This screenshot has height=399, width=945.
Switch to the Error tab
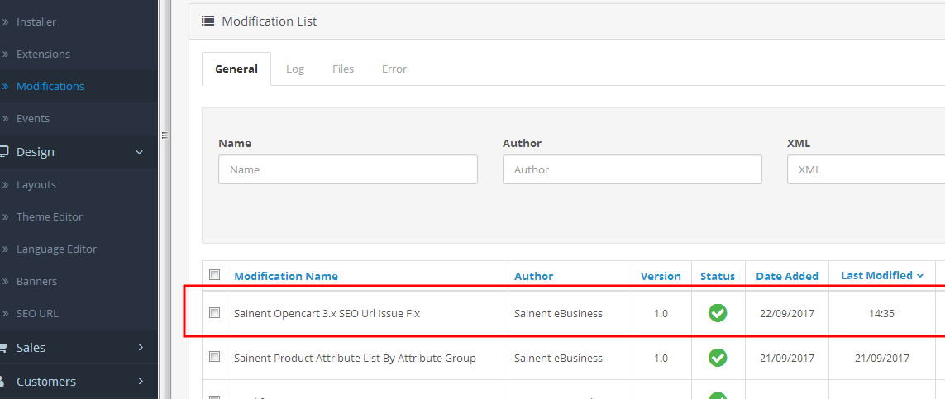(394, 69)
